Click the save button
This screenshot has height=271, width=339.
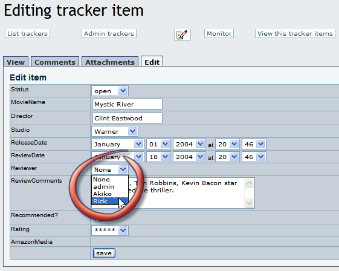point(104,253)
